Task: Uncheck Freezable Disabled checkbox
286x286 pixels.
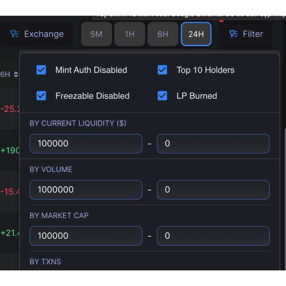Action: pyautogui.click(x=41, y=96)
